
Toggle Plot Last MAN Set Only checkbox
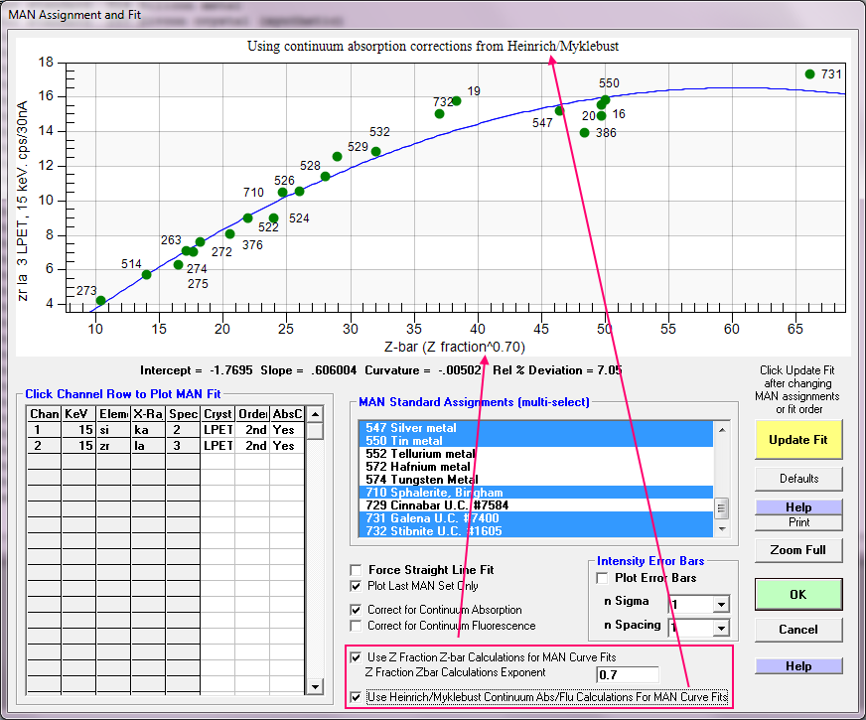pos(357,587)
